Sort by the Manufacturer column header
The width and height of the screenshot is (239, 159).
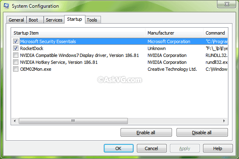[x=174, y=33]
